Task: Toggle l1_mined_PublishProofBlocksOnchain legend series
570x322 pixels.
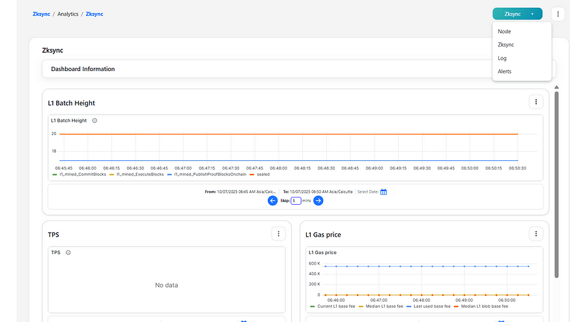Action: click(207, 174)
